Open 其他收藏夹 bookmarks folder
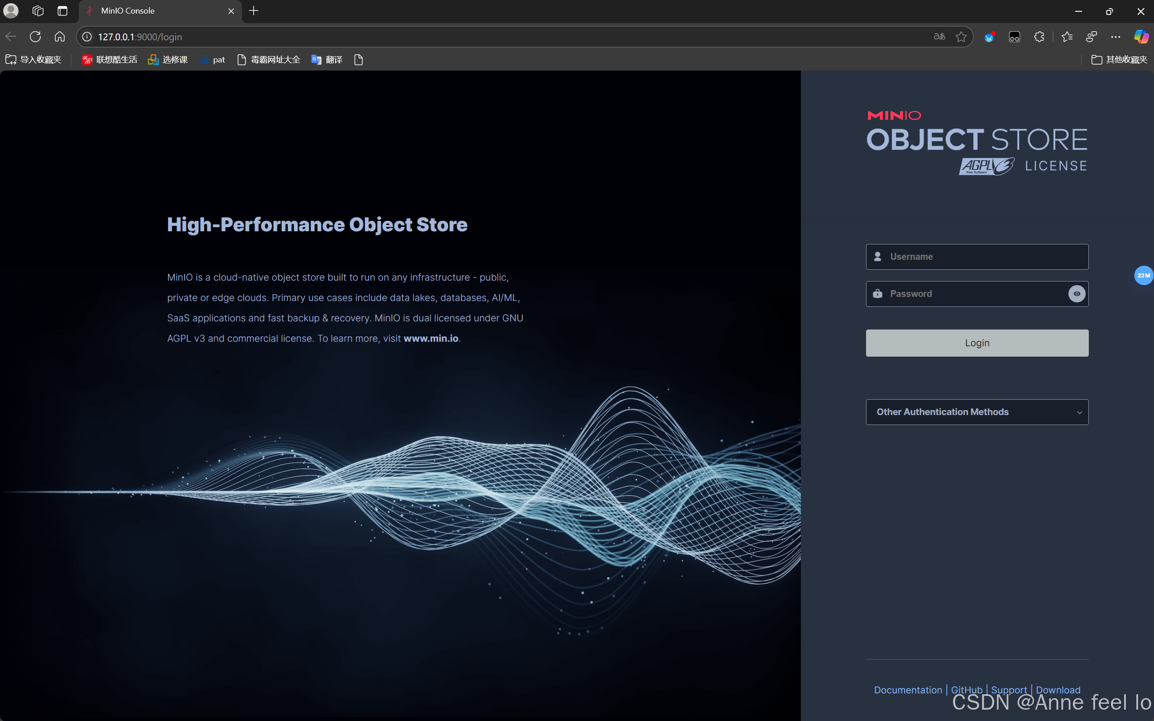 pos(1119,60)
